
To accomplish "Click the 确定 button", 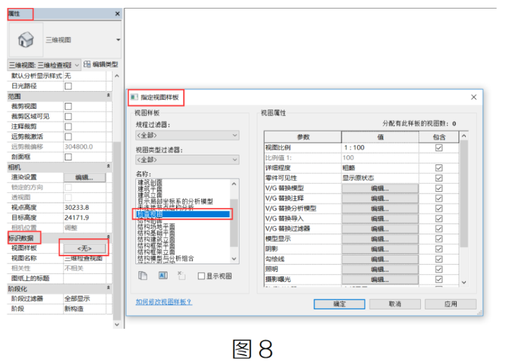I will pos(339,304).
